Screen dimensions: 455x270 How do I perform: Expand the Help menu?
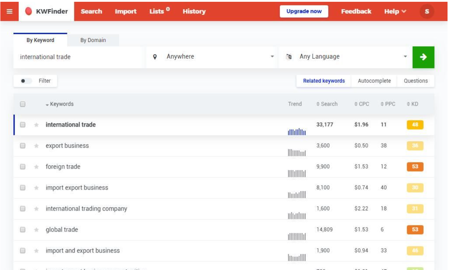[x=395, y=11]
